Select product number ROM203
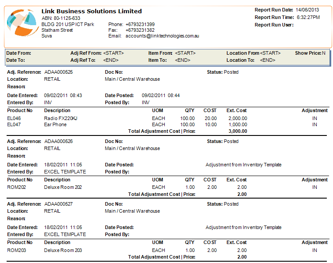 16,250
